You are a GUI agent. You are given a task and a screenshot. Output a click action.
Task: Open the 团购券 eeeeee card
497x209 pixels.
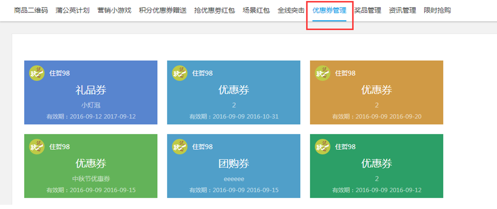click(233, 166)
